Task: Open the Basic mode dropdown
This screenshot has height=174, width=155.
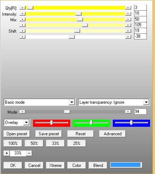Action: coord(72,102)
